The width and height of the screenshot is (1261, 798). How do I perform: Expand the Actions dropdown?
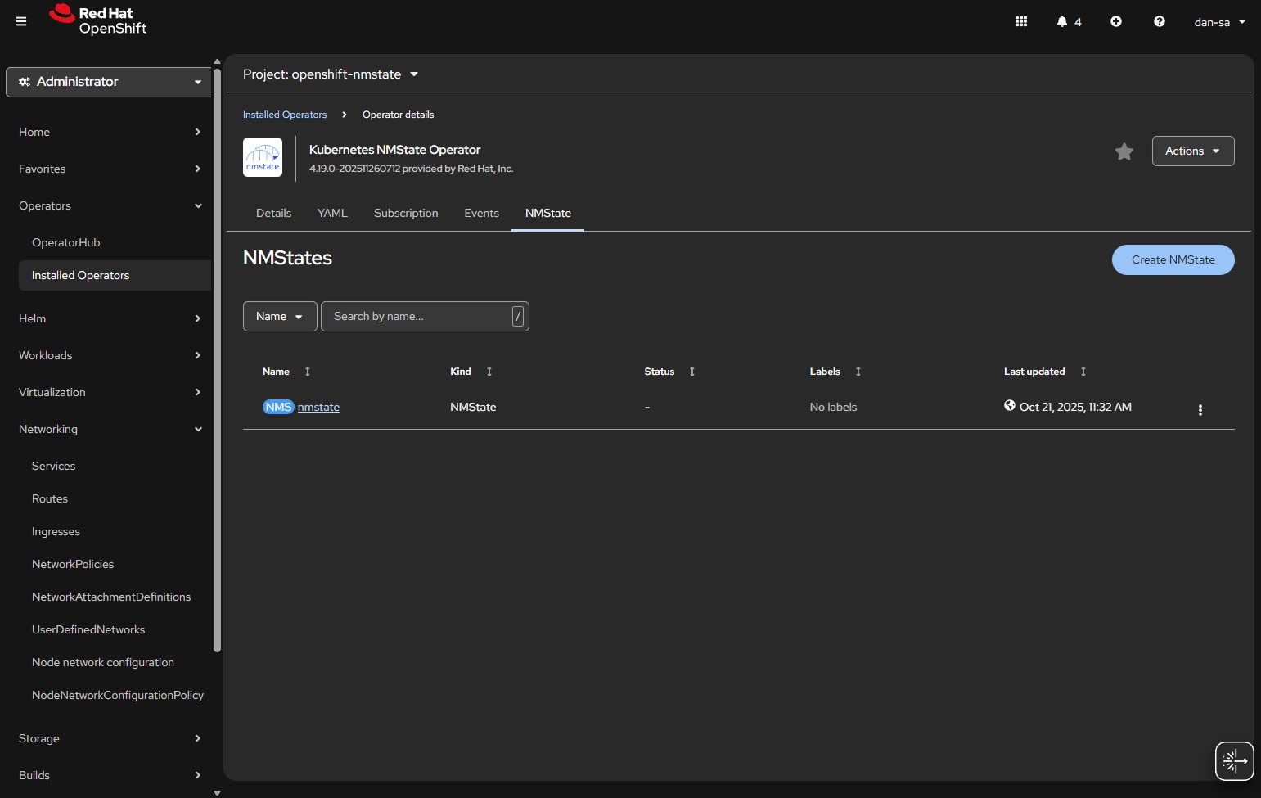coord(1192,151)
